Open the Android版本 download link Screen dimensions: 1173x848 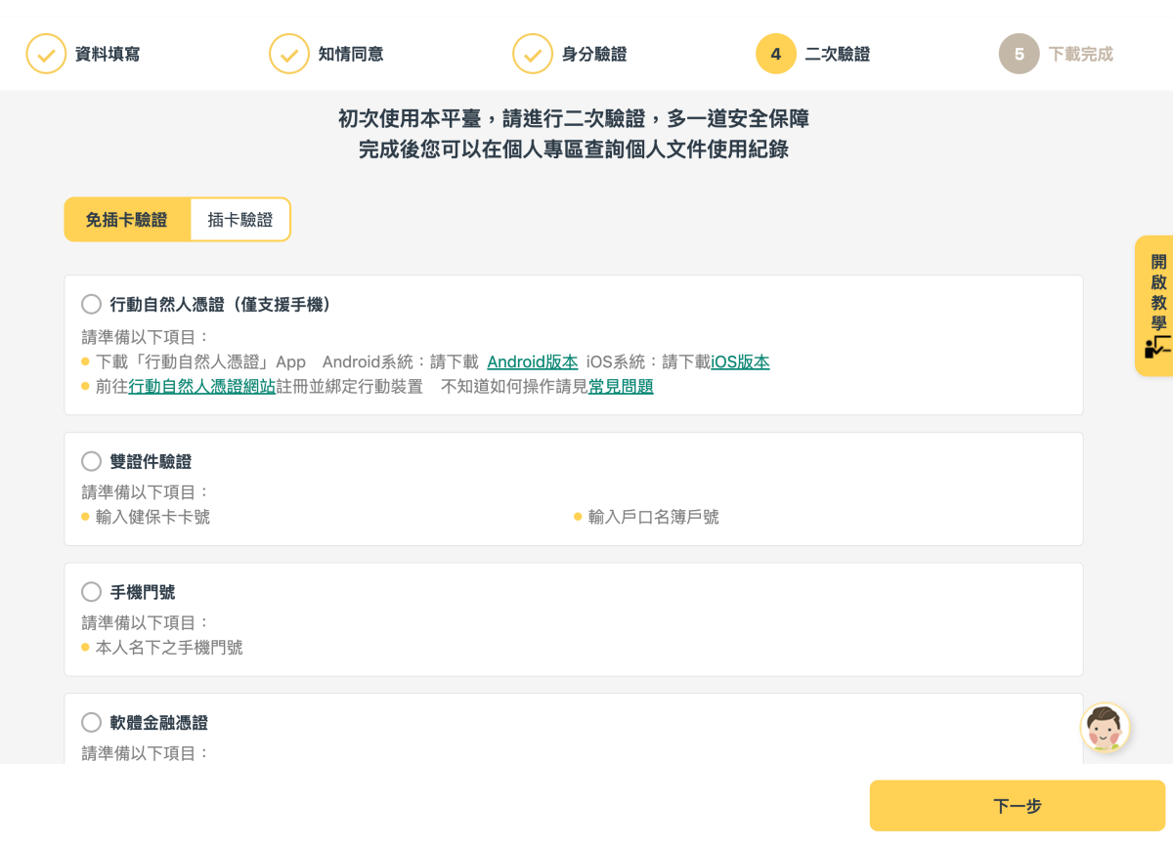533,362
